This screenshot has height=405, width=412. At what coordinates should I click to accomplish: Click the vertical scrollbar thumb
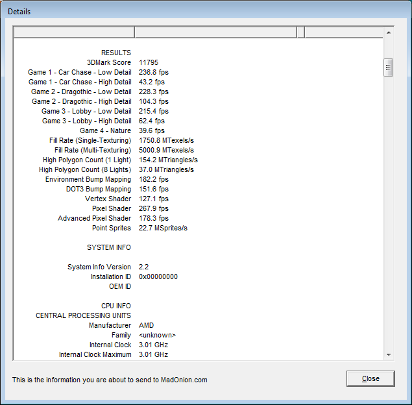(x=389, y=67)
